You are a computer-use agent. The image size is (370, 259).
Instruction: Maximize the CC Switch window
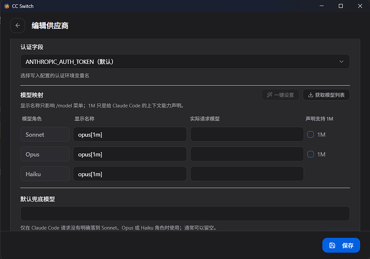point(341,6)
